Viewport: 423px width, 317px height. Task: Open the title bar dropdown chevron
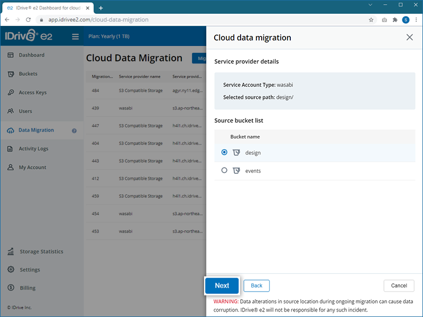pos(370,5)
